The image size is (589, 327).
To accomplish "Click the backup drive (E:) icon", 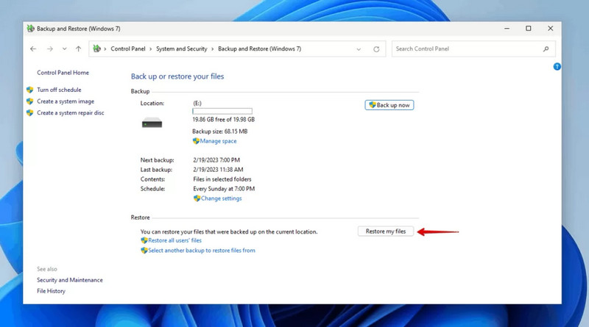I will click(152, 123).
